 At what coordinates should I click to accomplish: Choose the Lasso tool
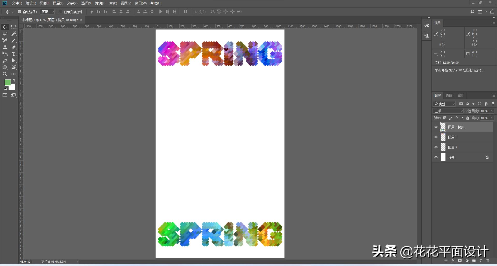(x=5, y=34)
